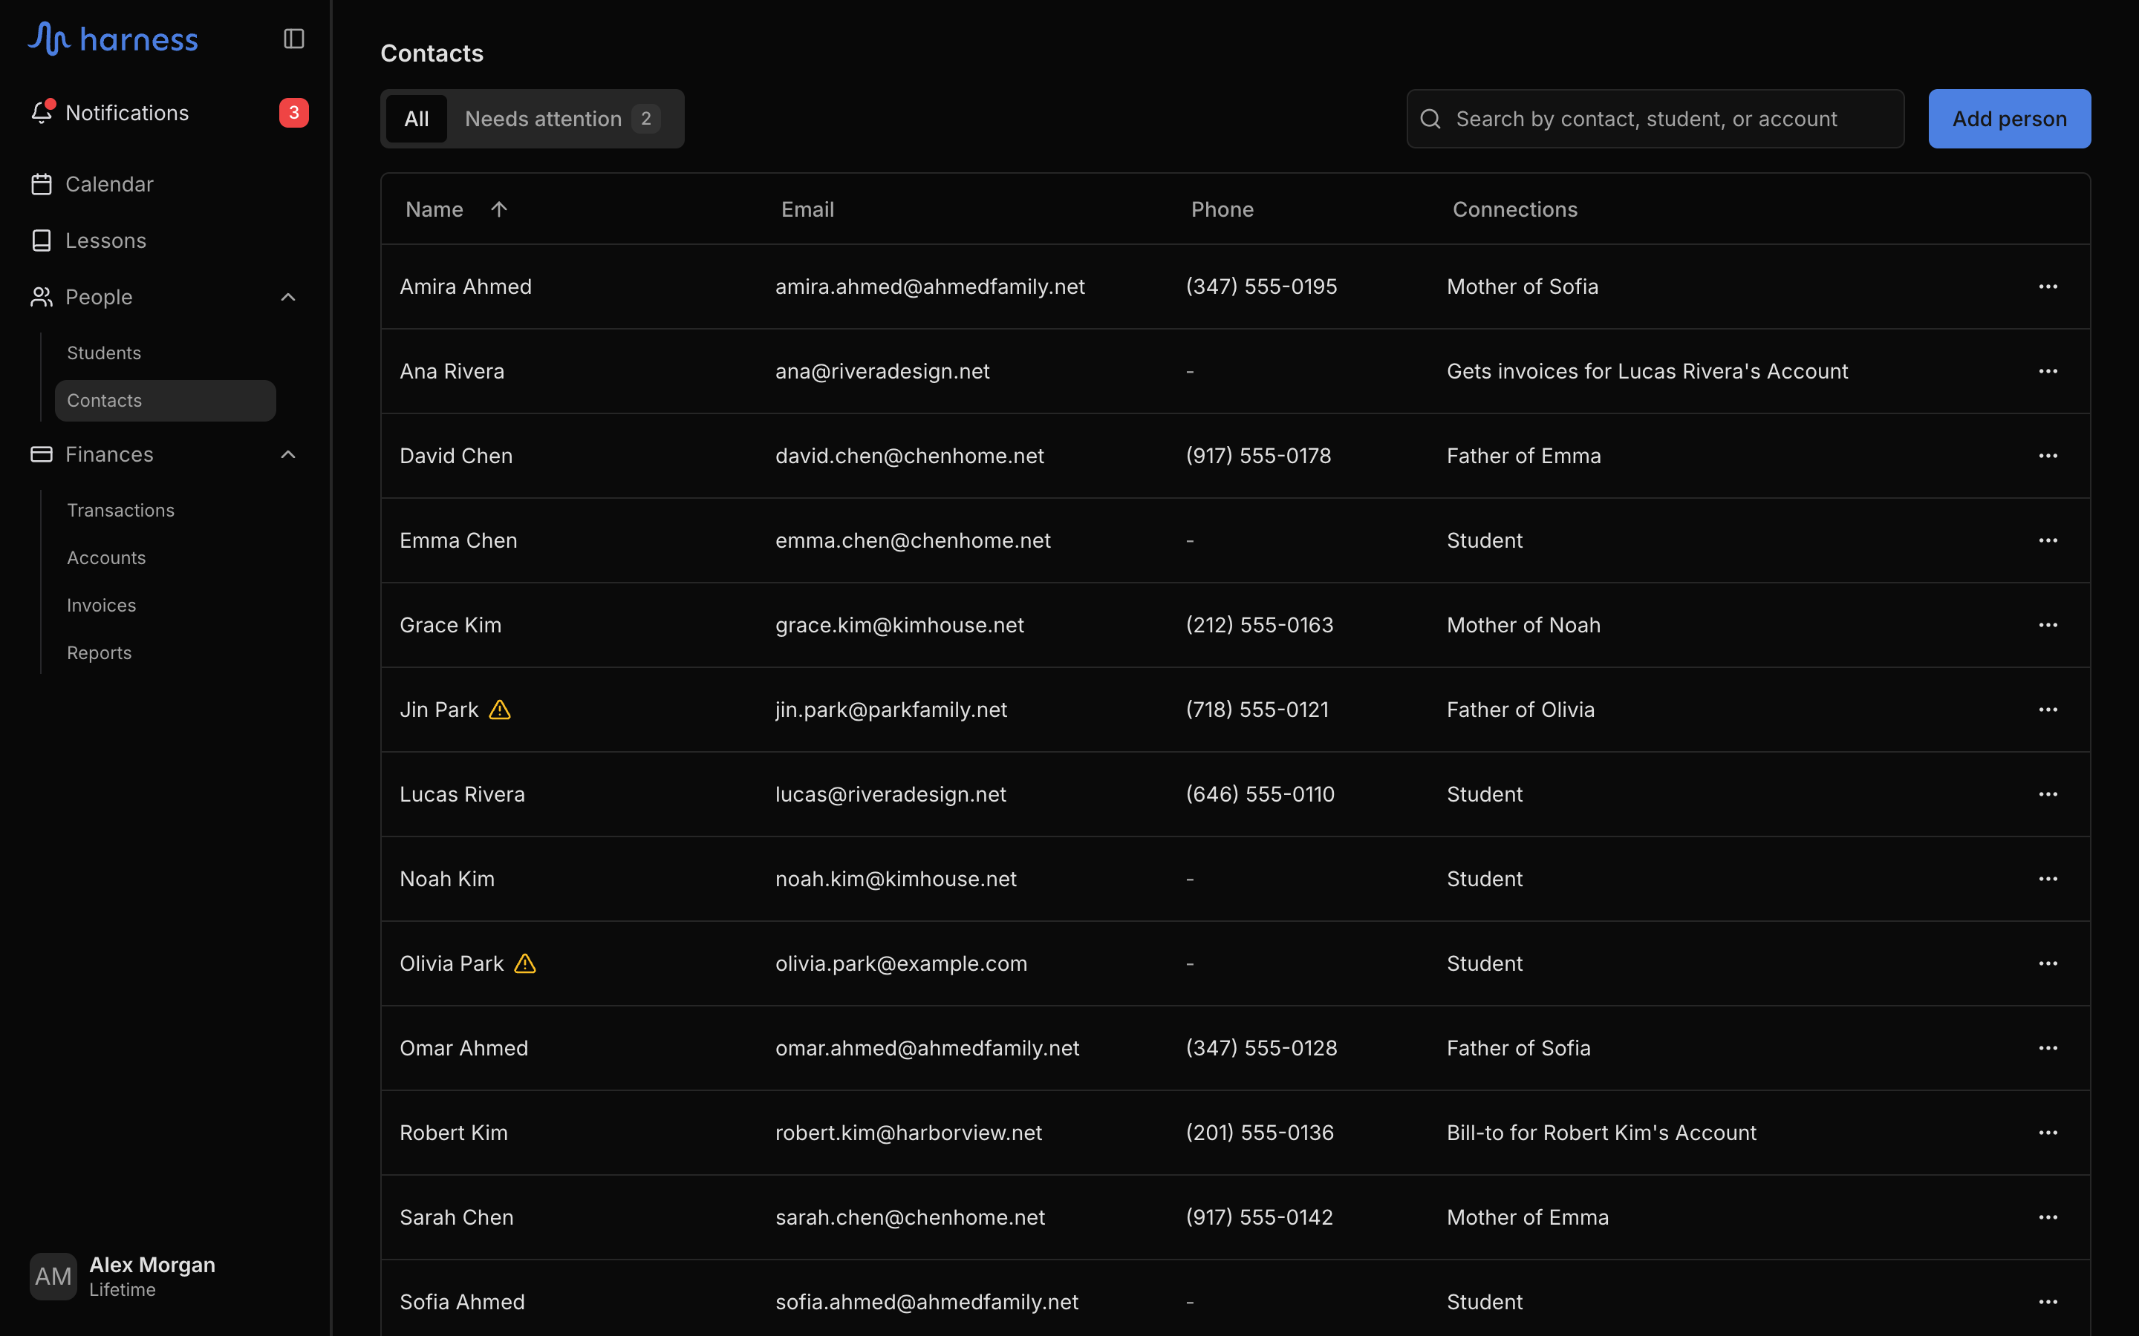The image size is (2139, 1336).
Task: Click the Sofia Ahmed name cell
Action: (x=462, y=1302)
